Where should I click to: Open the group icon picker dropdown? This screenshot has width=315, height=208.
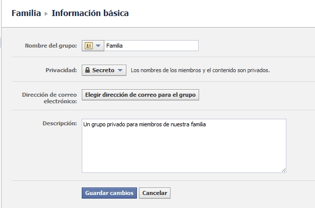pos(93,46)
